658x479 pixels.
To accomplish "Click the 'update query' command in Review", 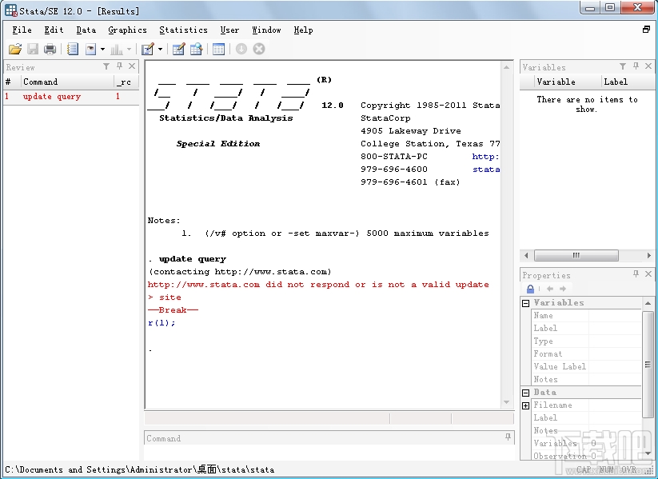I will tap(52, 97).
